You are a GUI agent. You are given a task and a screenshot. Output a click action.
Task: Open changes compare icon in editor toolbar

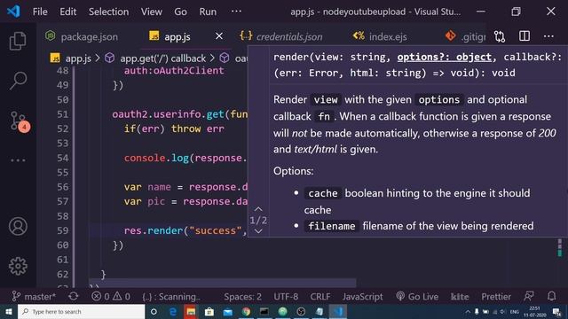coord(500,36)
